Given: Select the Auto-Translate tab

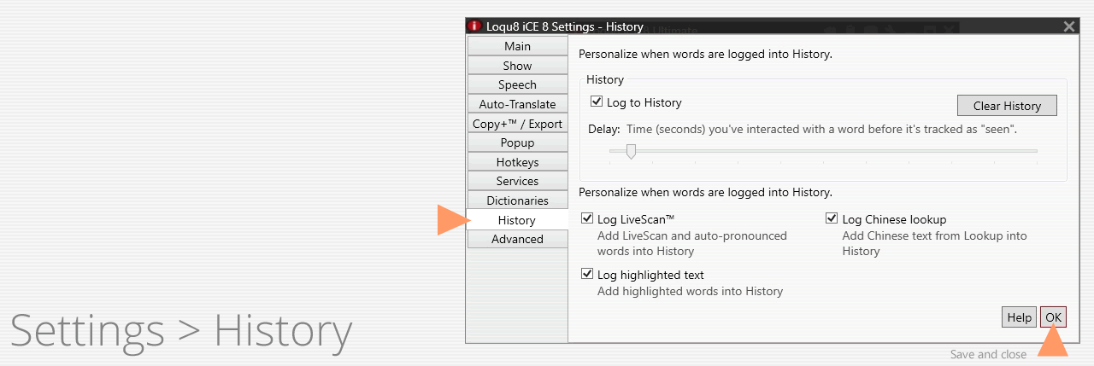Looking at the screenshot, I should coord(517,104).
